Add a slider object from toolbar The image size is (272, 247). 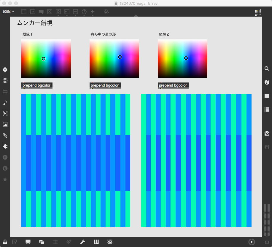coord(75,12)
